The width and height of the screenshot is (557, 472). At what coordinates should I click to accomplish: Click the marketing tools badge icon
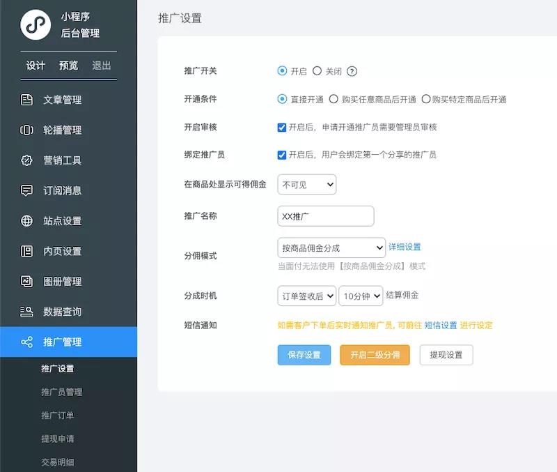[x=27, y=160]
